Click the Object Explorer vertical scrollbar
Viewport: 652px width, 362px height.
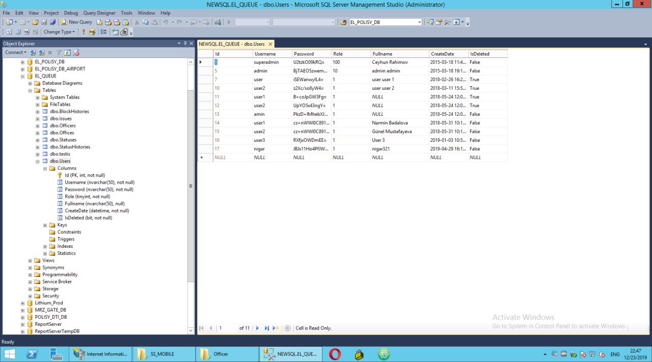(191, 186)
